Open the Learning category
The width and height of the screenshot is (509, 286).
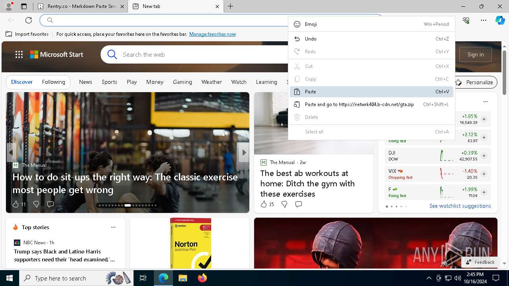tap(266, 82)
